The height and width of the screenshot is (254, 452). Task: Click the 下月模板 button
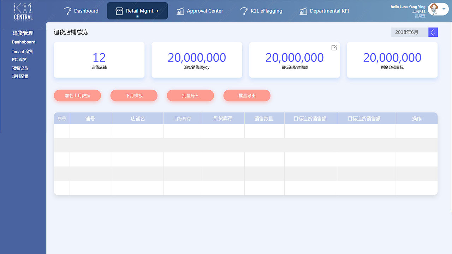(x=134, y=96)
